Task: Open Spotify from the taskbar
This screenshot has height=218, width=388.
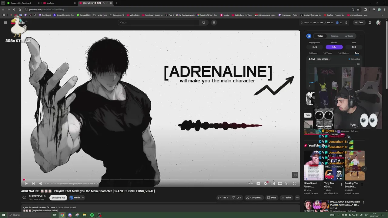Action: 92,215
